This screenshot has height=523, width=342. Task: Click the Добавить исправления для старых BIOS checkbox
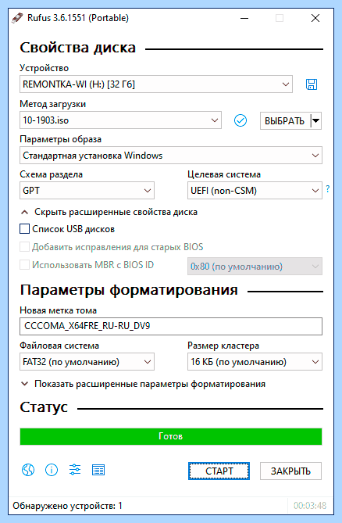coord(24,247)
